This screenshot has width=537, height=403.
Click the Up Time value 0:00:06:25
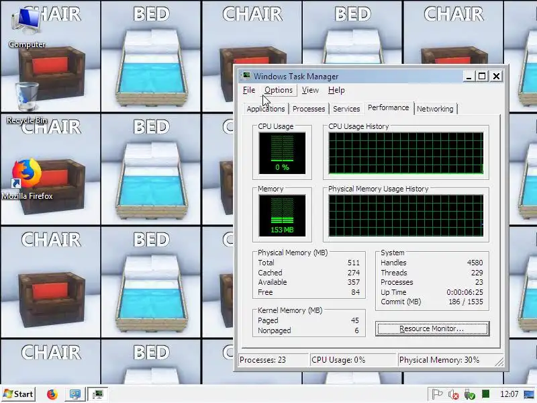(465, 292)
